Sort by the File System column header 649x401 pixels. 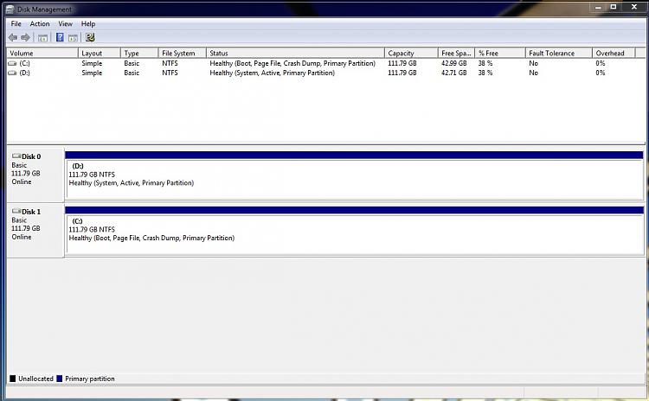pyautogui.click(x=182, y=53)
